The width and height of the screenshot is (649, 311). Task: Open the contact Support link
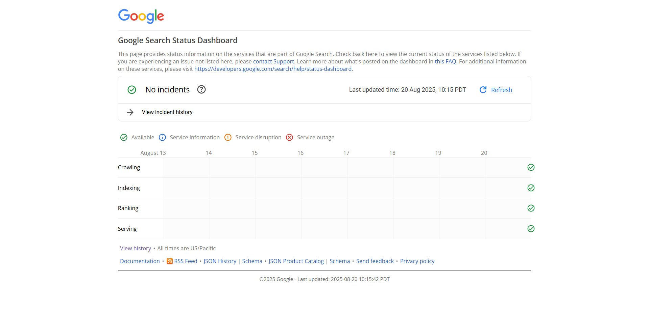(273, 61)
